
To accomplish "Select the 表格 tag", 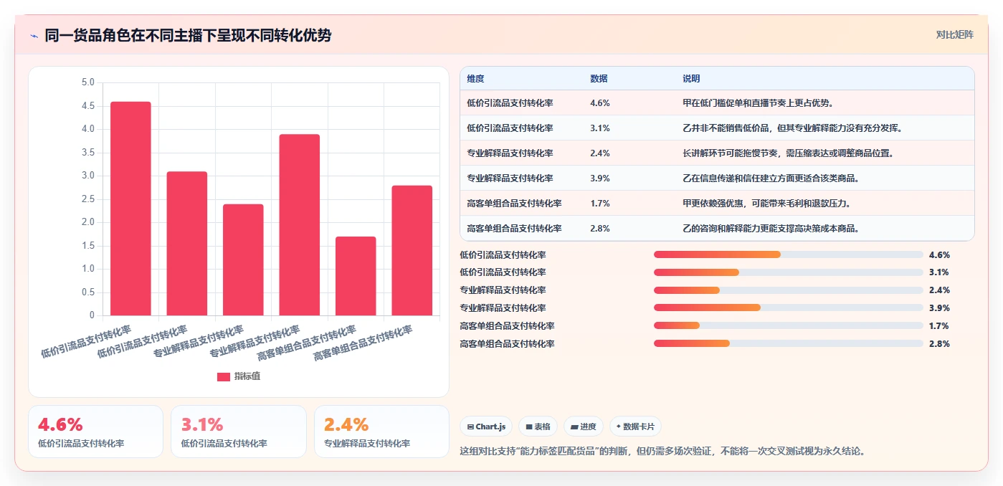I will (538, 427).
